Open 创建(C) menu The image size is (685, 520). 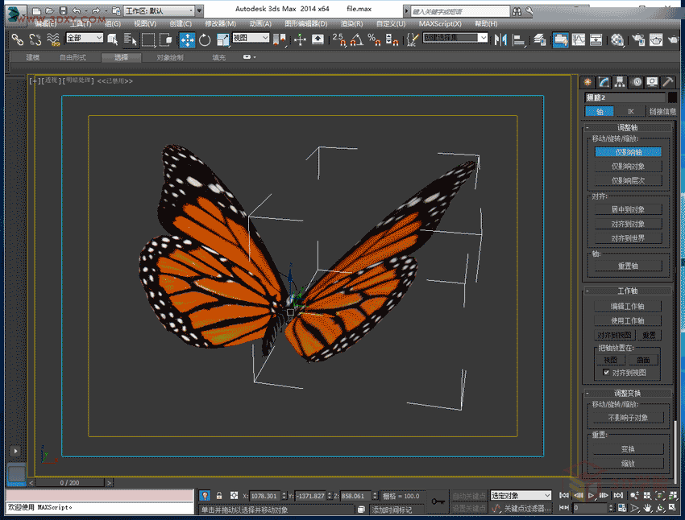[181, 23]
